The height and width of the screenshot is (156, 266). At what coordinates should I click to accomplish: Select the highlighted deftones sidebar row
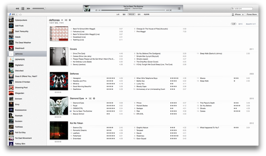28,54
